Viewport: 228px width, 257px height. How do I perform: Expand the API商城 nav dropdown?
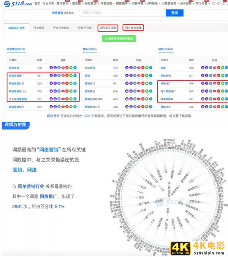[154, 3]
